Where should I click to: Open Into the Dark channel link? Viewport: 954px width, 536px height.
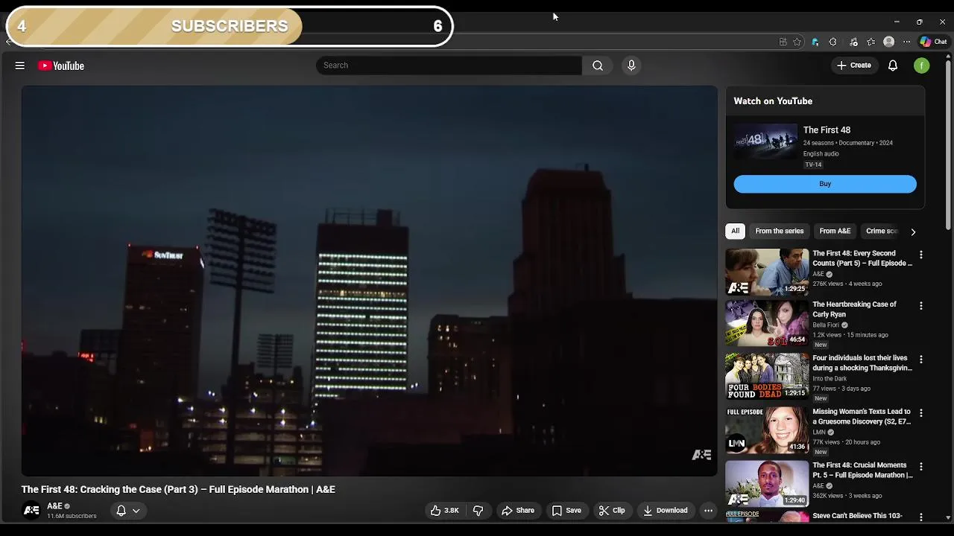(830, 379)
